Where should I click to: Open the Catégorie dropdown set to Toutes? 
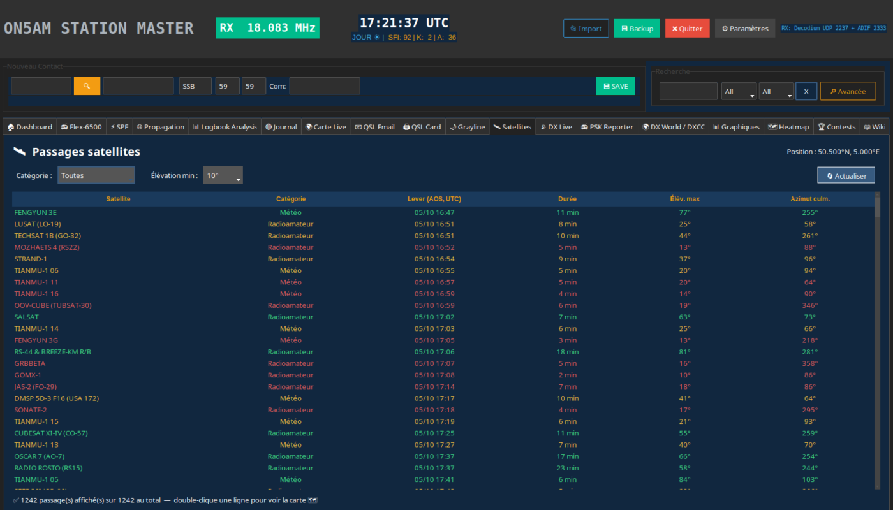coord(96,175)
